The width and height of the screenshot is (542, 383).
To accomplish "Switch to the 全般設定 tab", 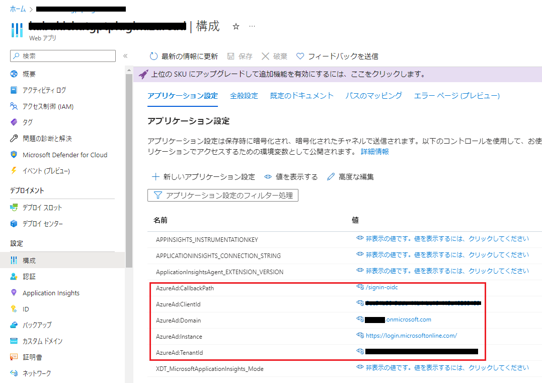I will click(x=244, y=96).
